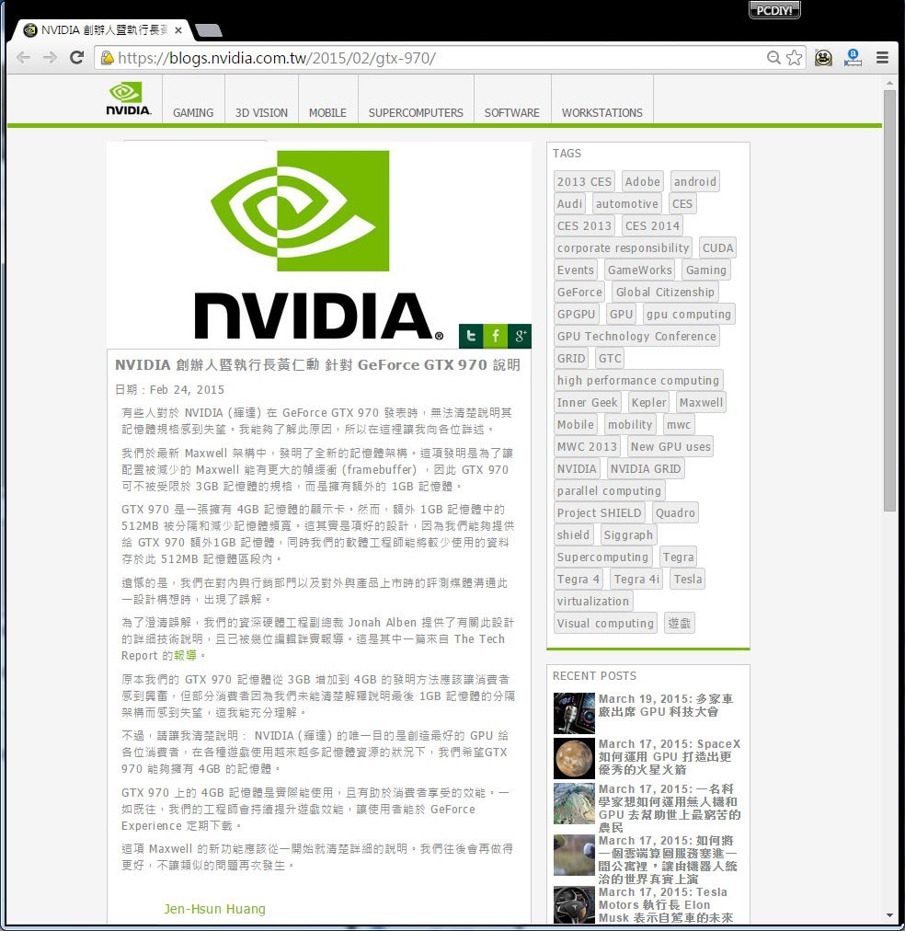Click the NVIDIA logo in the header
Screen dimensions: 905x931
(128, 98)
